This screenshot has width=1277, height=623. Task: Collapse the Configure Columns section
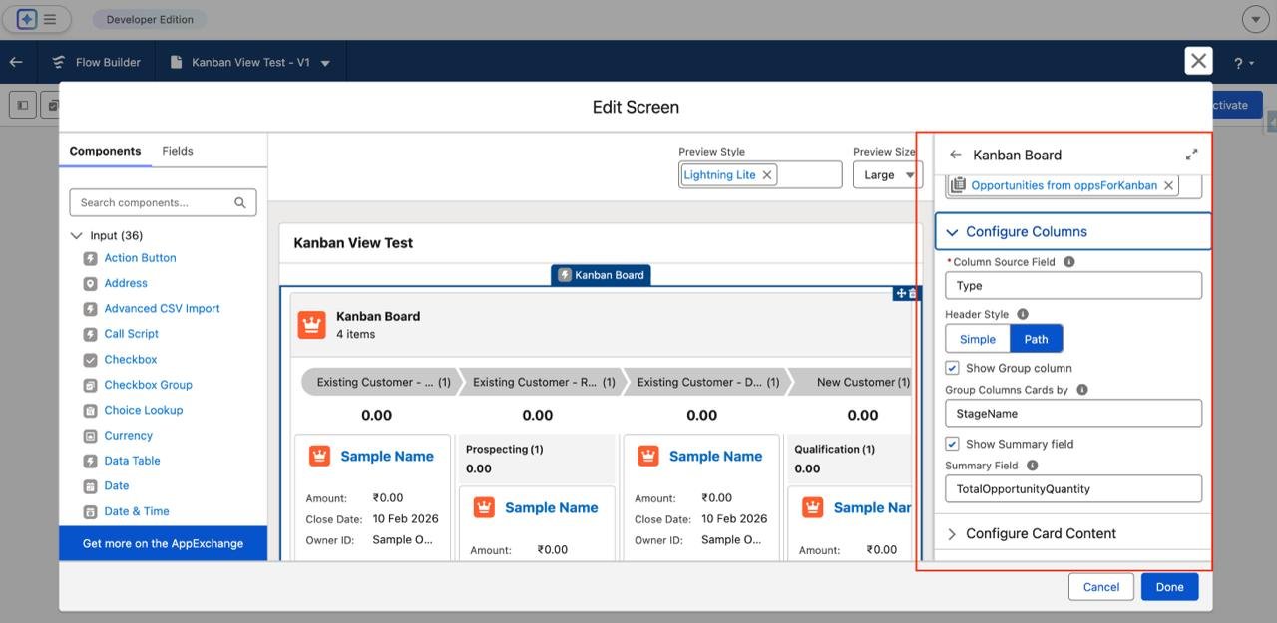[x=952, y=232]
